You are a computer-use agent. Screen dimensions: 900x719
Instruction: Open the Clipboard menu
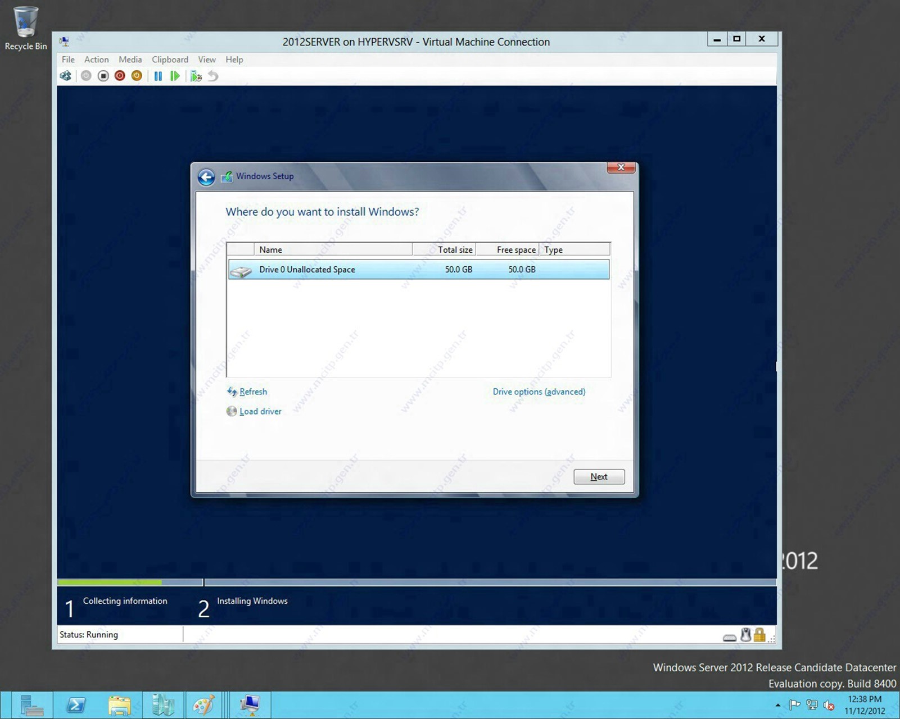pyautogui.click(x=170, y=60)
